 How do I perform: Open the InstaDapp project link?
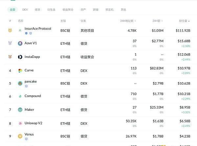coord(32,57)
